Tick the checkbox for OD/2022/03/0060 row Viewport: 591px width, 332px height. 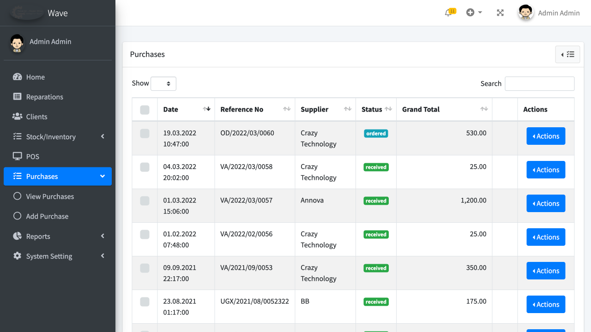pyautogui.click(x=145, y=133)
